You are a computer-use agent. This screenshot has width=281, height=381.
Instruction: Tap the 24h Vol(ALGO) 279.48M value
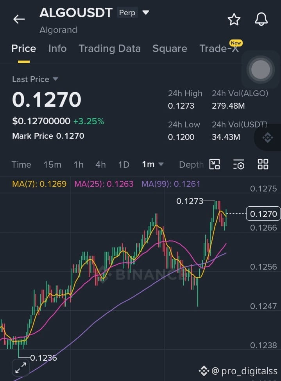point(228,106)
